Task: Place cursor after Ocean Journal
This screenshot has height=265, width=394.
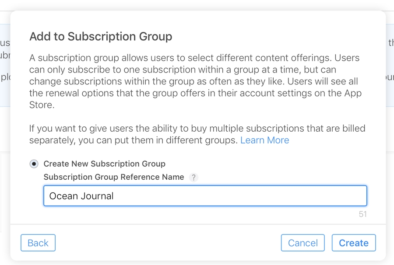Action: tap(119, 196)
